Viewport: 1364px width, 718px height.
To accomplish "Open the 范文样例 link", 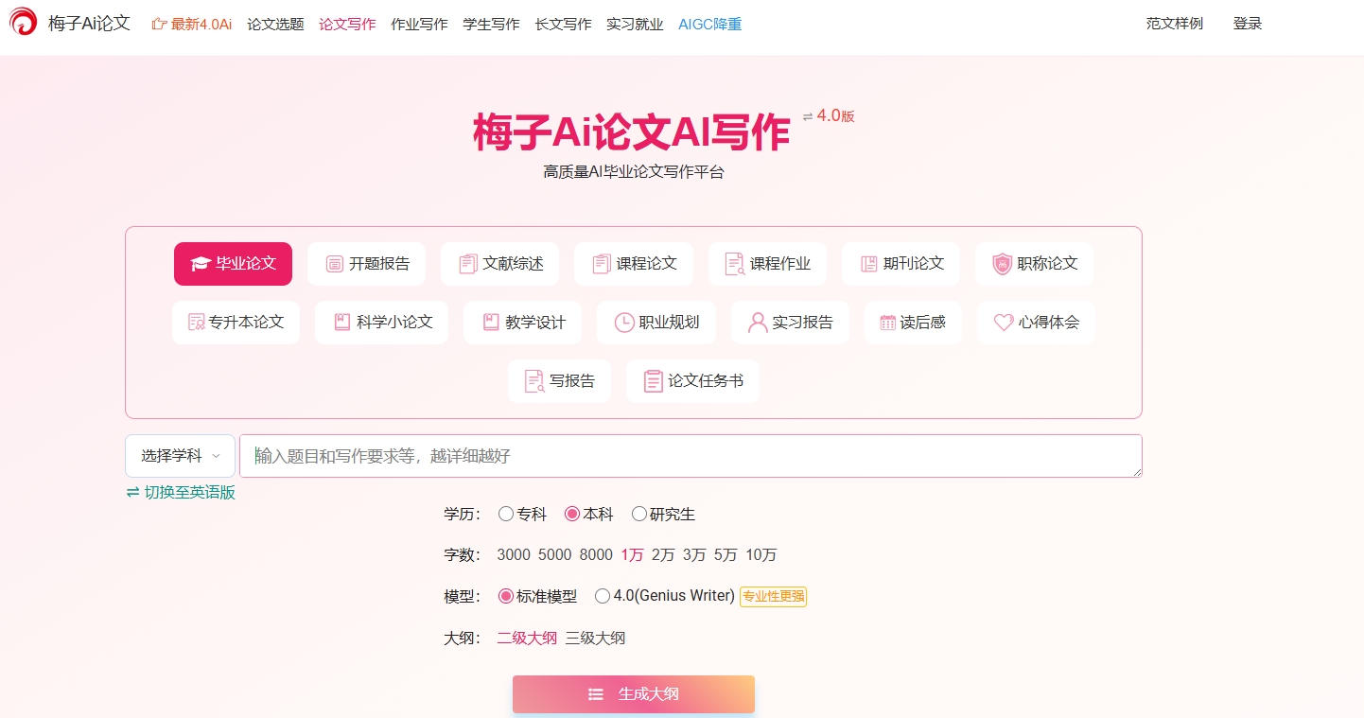I will [x=1175, y=24].
